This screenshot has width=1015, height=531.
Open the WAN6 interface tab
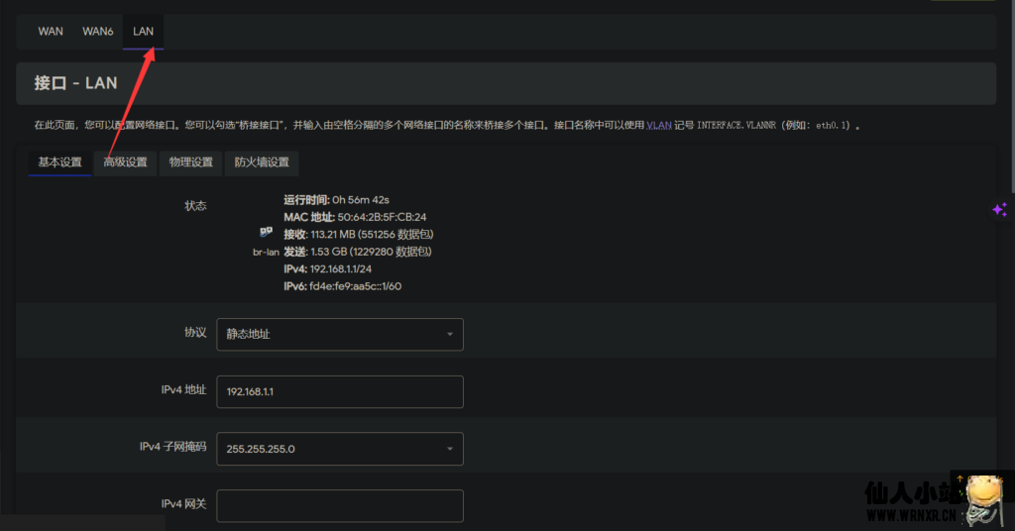coord(98,31)
